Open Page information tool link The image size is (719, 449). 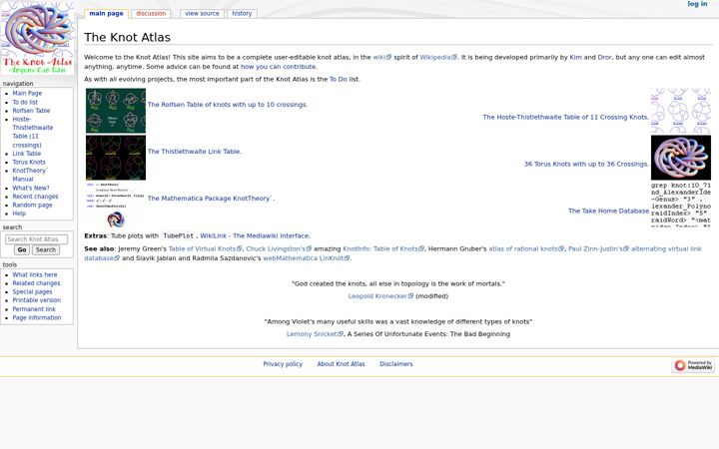37,317
